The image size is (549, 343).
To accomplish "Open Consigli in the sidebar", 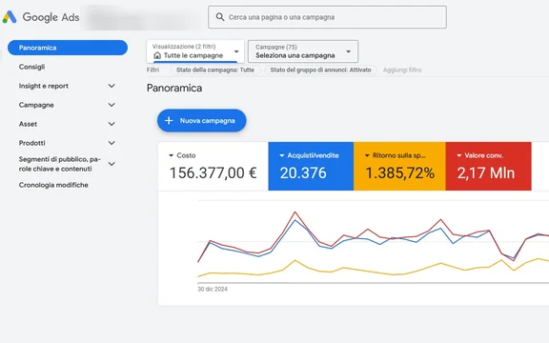I will [x=31, y=67].
